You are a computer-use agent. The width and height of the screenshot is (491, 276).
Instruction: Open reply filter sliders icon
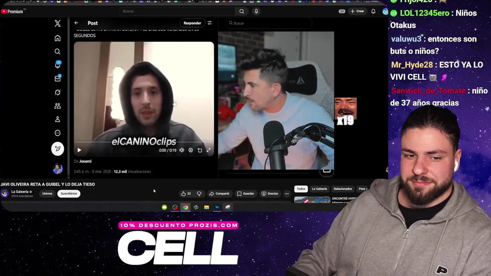point(209,23)
